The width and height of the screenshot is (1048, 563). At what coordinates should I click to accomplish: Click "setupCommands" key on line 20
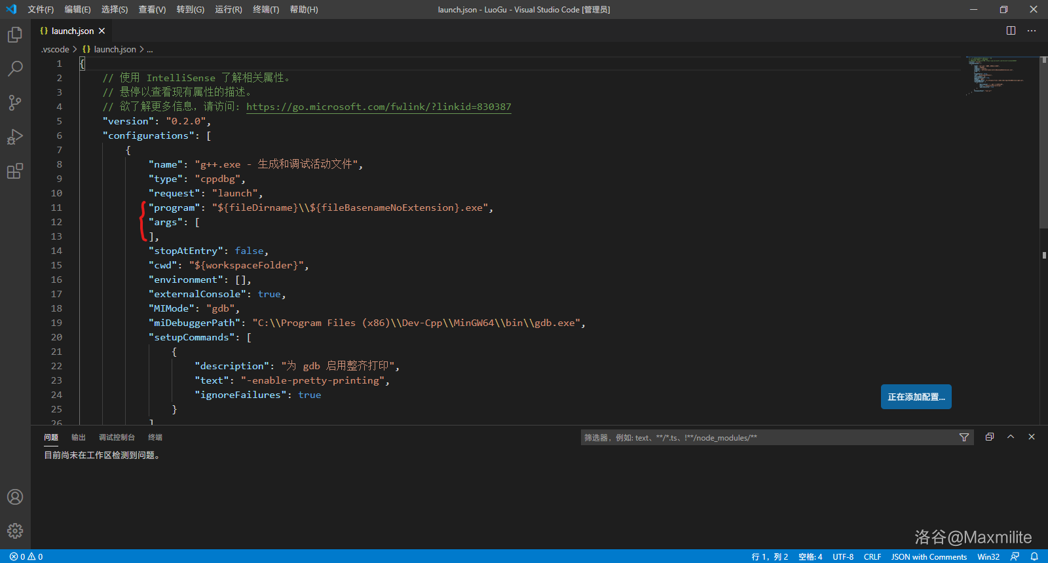coord(192,337)
